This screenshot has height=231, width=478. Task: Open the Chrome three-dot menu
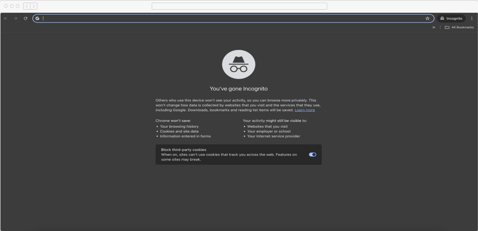[472, 18]
